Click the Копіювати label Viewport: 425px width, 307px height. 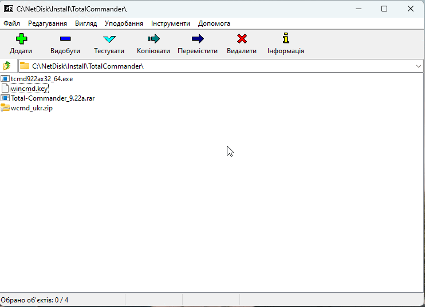[154, 51]
